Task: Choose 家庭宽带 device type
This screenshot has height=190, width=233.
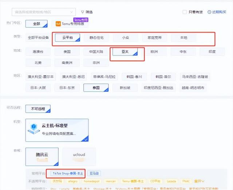Action: click(154, 38)
